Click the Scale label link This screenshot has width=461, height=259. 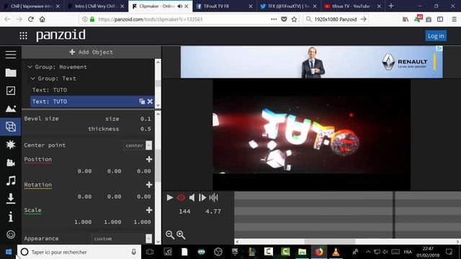[x=32, y=210]
